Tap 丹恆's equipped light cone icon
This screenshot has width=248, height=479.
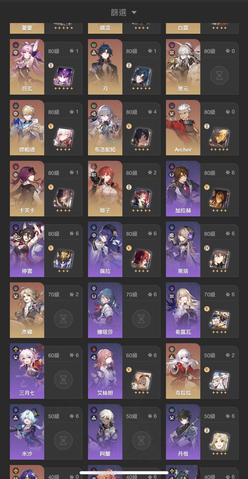(219, 442)
